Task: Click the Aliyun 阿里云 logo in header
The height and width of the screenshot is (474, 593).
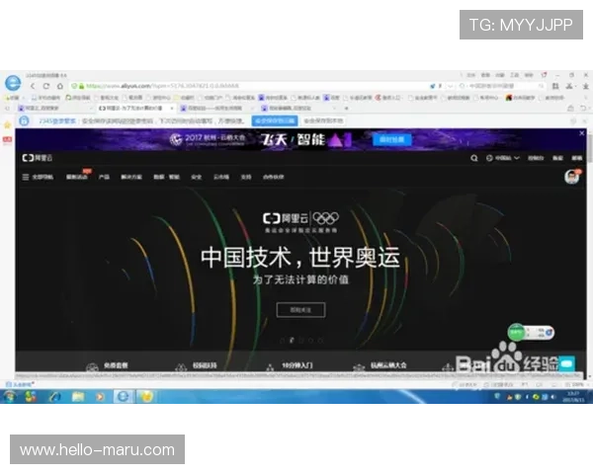Action: (x=38, y=158)
